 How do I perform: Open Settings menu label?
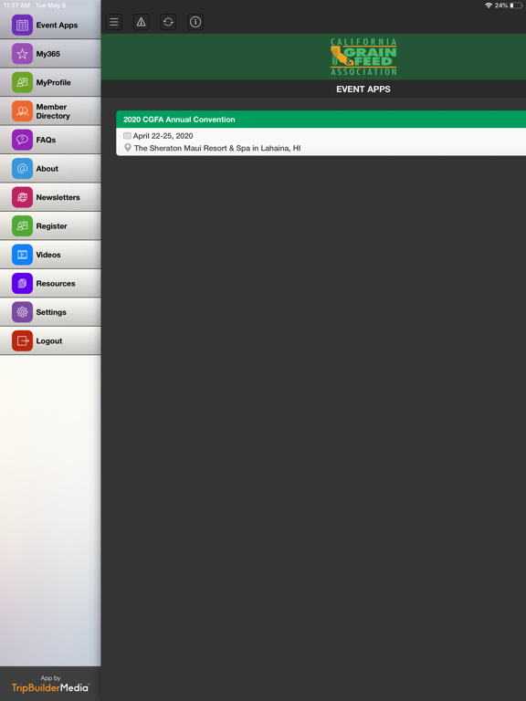[x=51, y=312]
